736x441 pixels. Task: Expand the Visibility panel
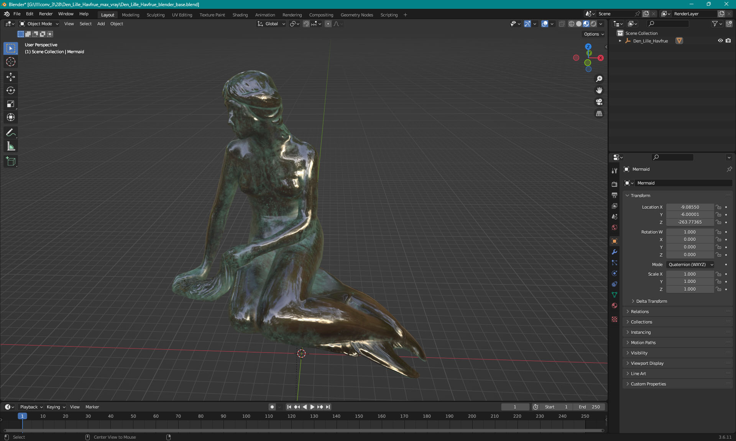coord(639,353)
